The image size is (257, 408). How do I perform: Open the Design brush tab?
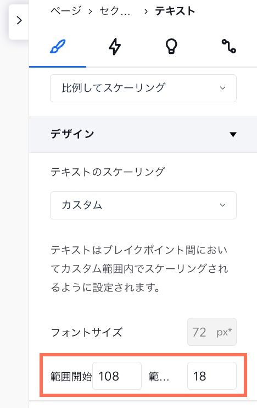pos(58,47)
